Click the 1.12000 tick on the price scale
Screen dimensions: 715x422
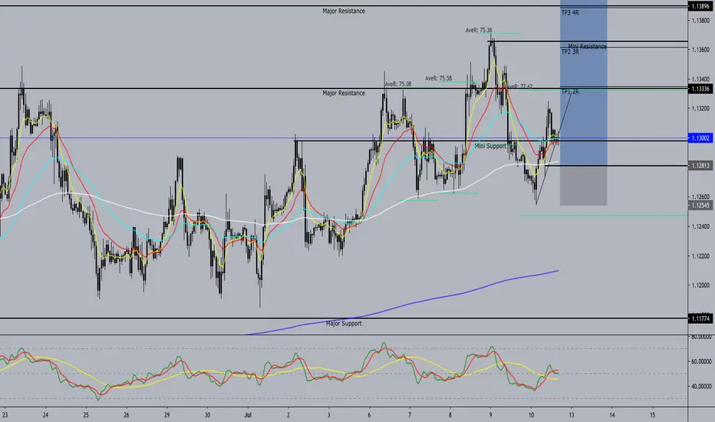[700, 285]
